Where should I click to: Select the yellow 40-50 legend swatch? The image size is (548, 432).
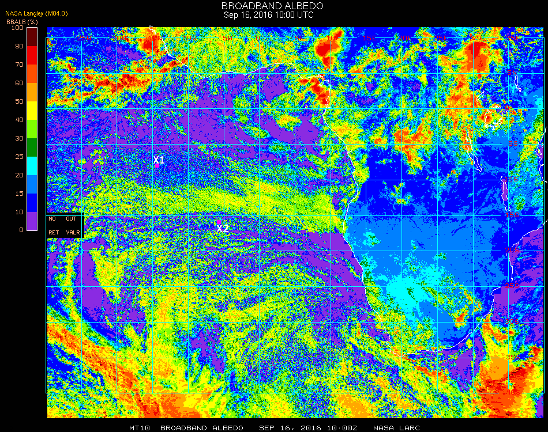click(x=32, y=111)
